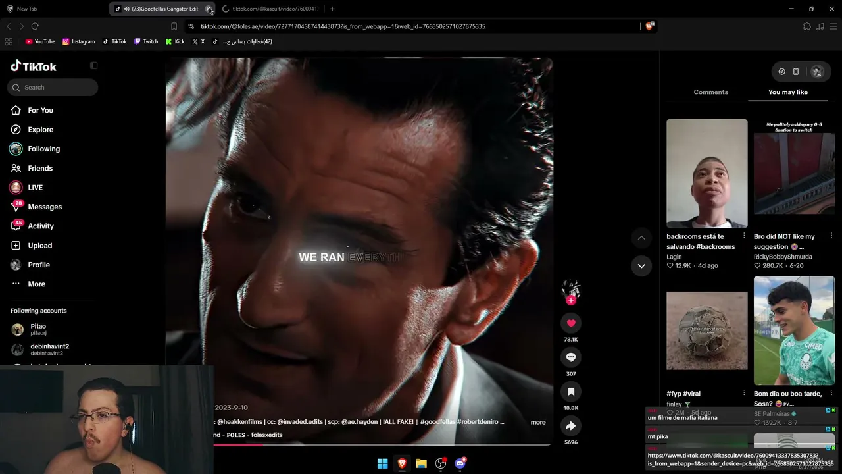Open the Twitch bookmark
Viewport: 842px width, 474px height.
(146, 41)
